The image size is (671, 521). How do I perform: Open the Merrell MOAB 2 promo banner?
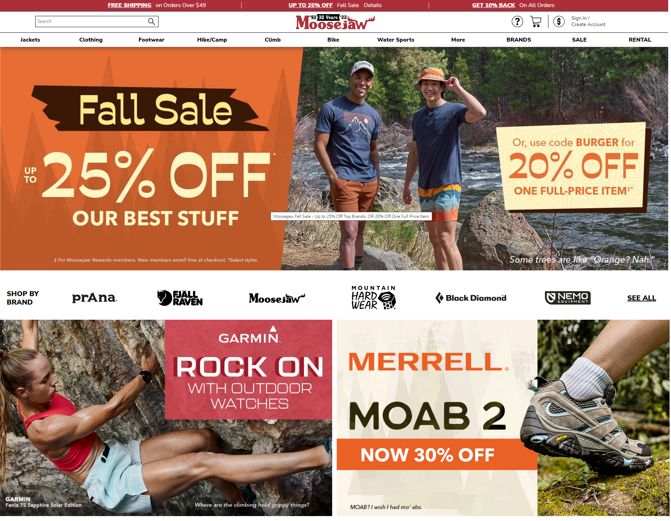coord(503,418)
